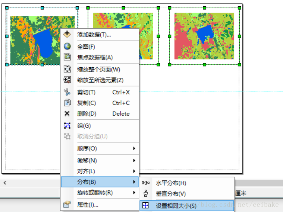Click the 厘米 unit label in status bar
283x212 pixels.
241,193
